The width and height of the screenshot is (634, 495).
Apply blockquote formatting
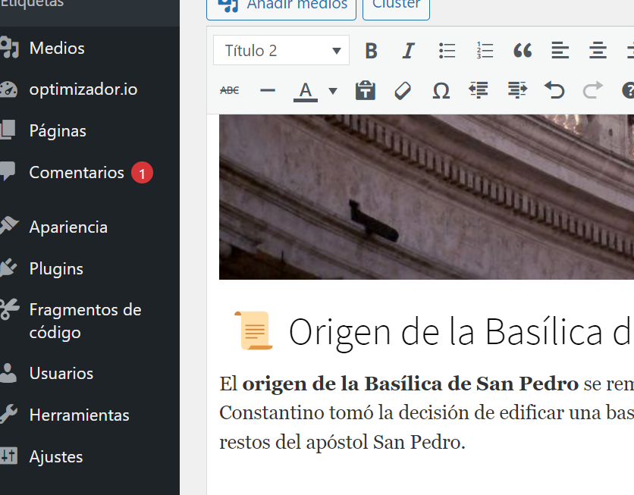523,51
